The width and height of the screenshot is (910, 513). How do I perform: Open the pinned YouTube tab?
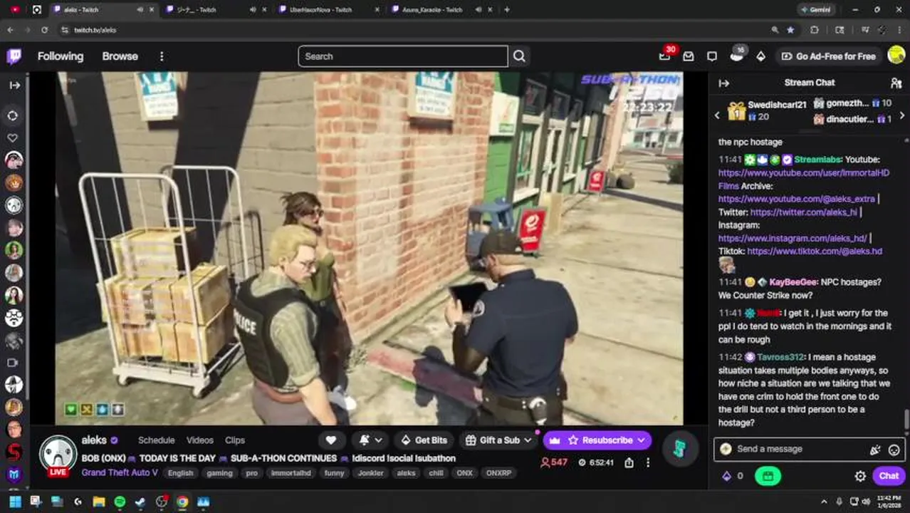pos(15,10)
